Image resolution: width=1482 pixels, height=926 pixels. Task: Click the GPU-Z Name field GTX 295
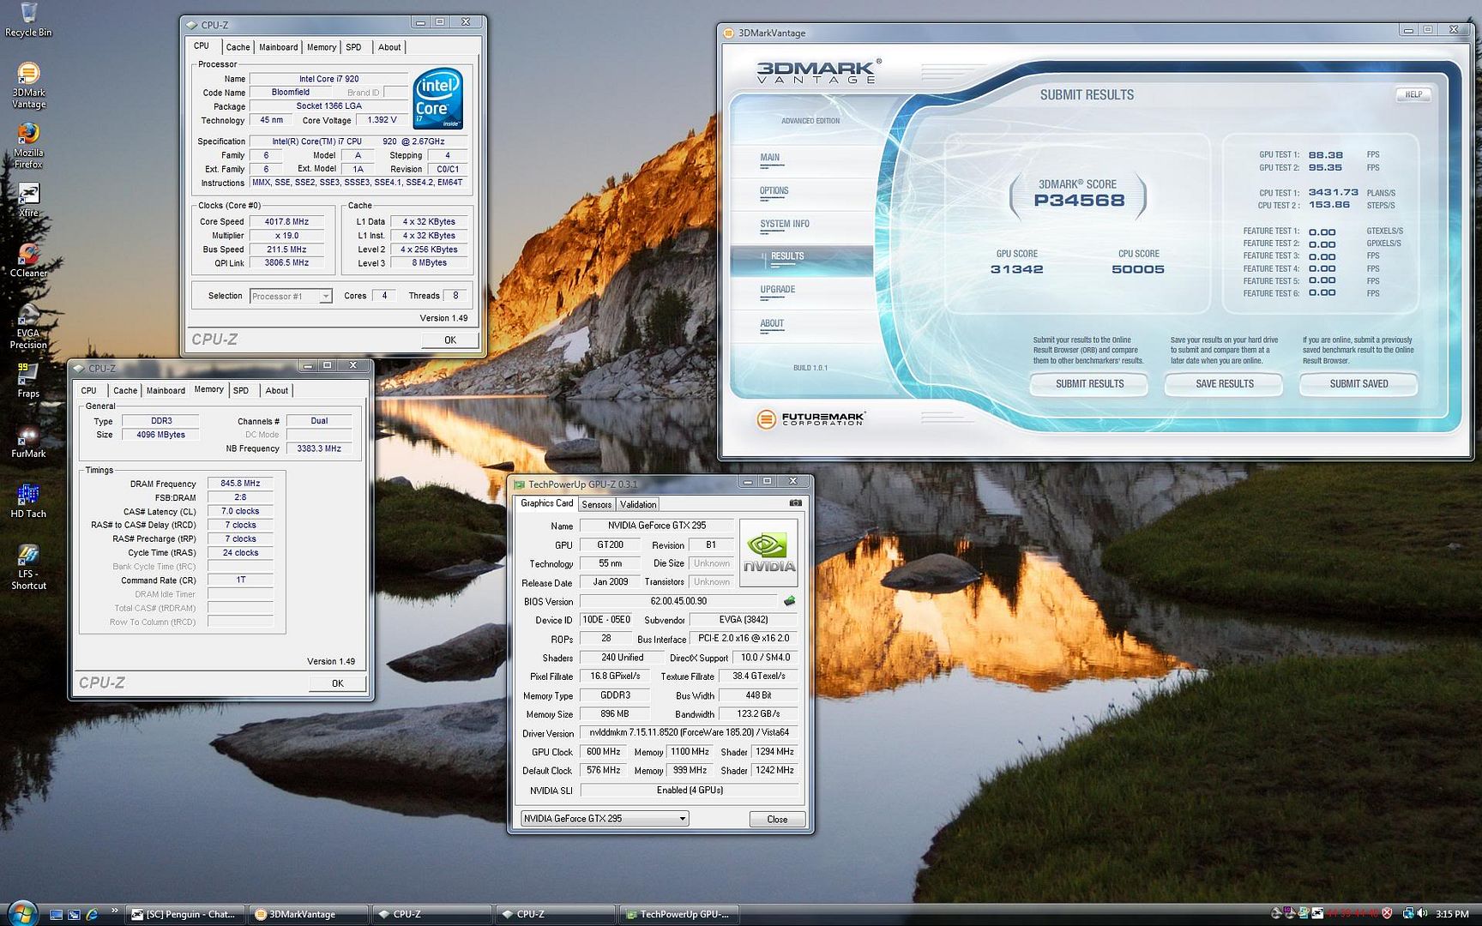pyautogui.click(x=657, y=526)
